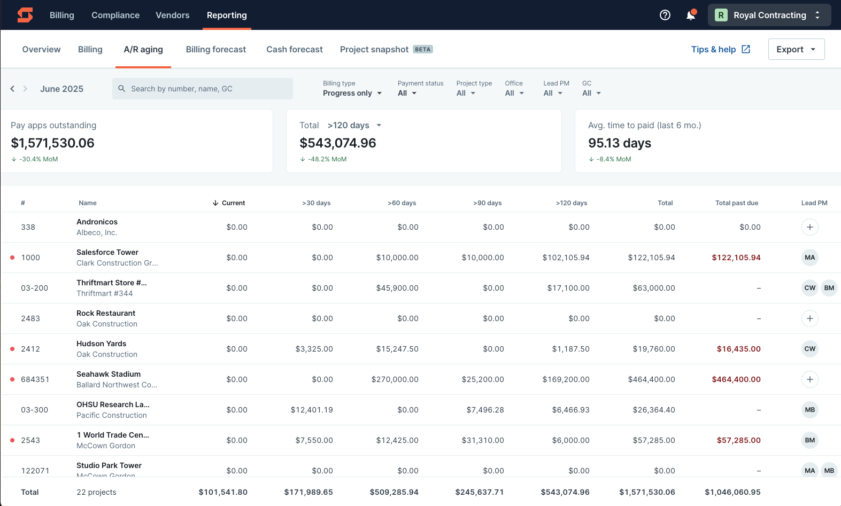The height and width of the screenshot is (506, 841).
Task: Switch to the A/R aging tab
Action: [143, 49]
